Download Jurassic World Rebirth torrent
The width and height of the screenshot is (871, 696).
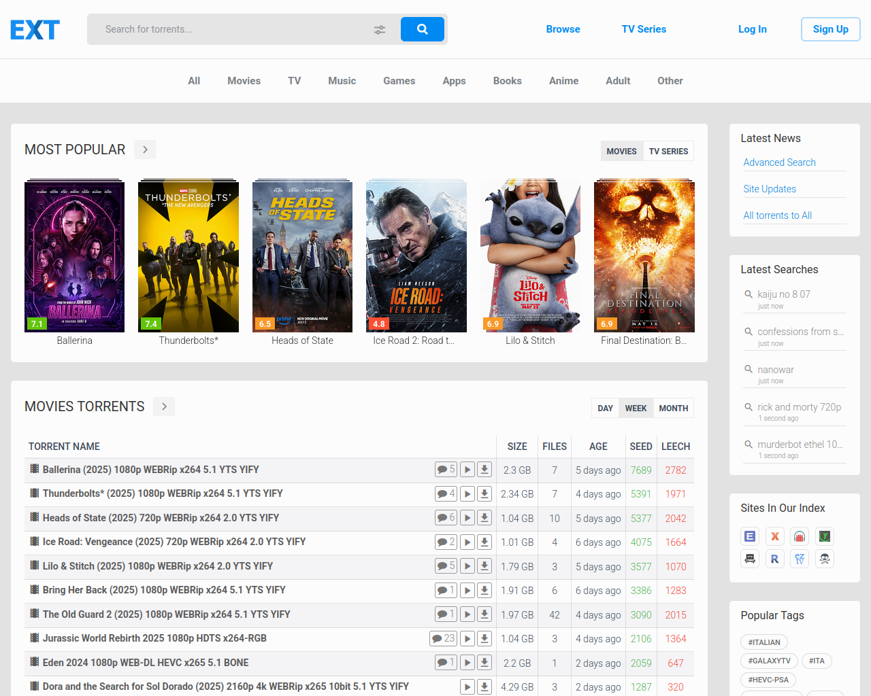[484, 639]
